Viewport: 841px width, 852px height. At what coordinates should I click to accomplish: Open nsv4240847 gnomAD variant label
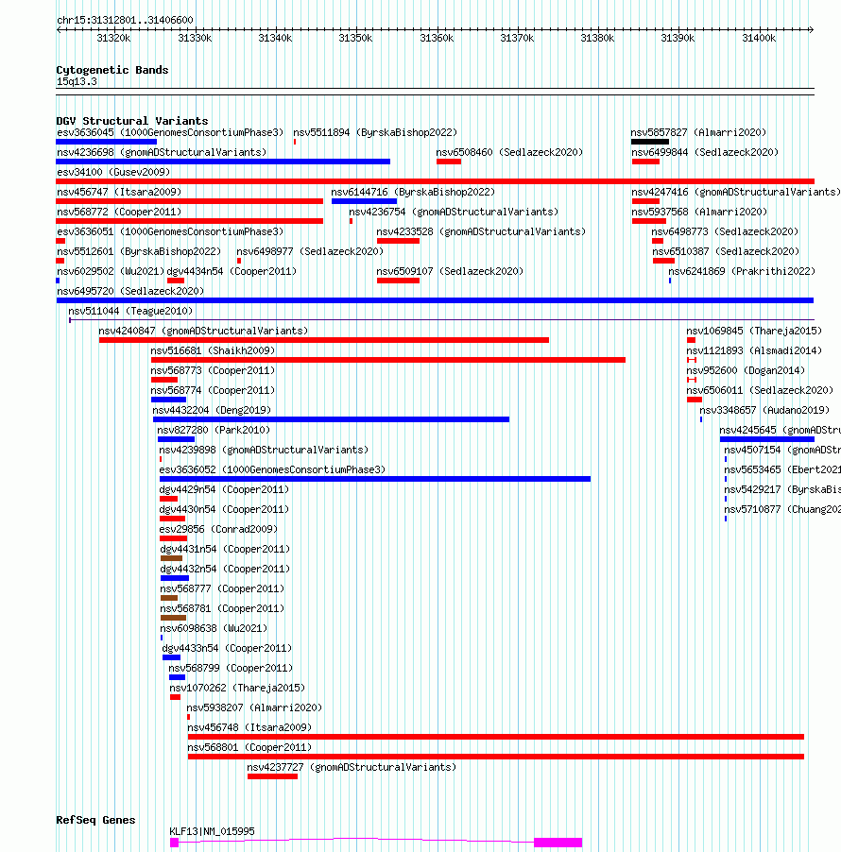click(x=203, y=331)
